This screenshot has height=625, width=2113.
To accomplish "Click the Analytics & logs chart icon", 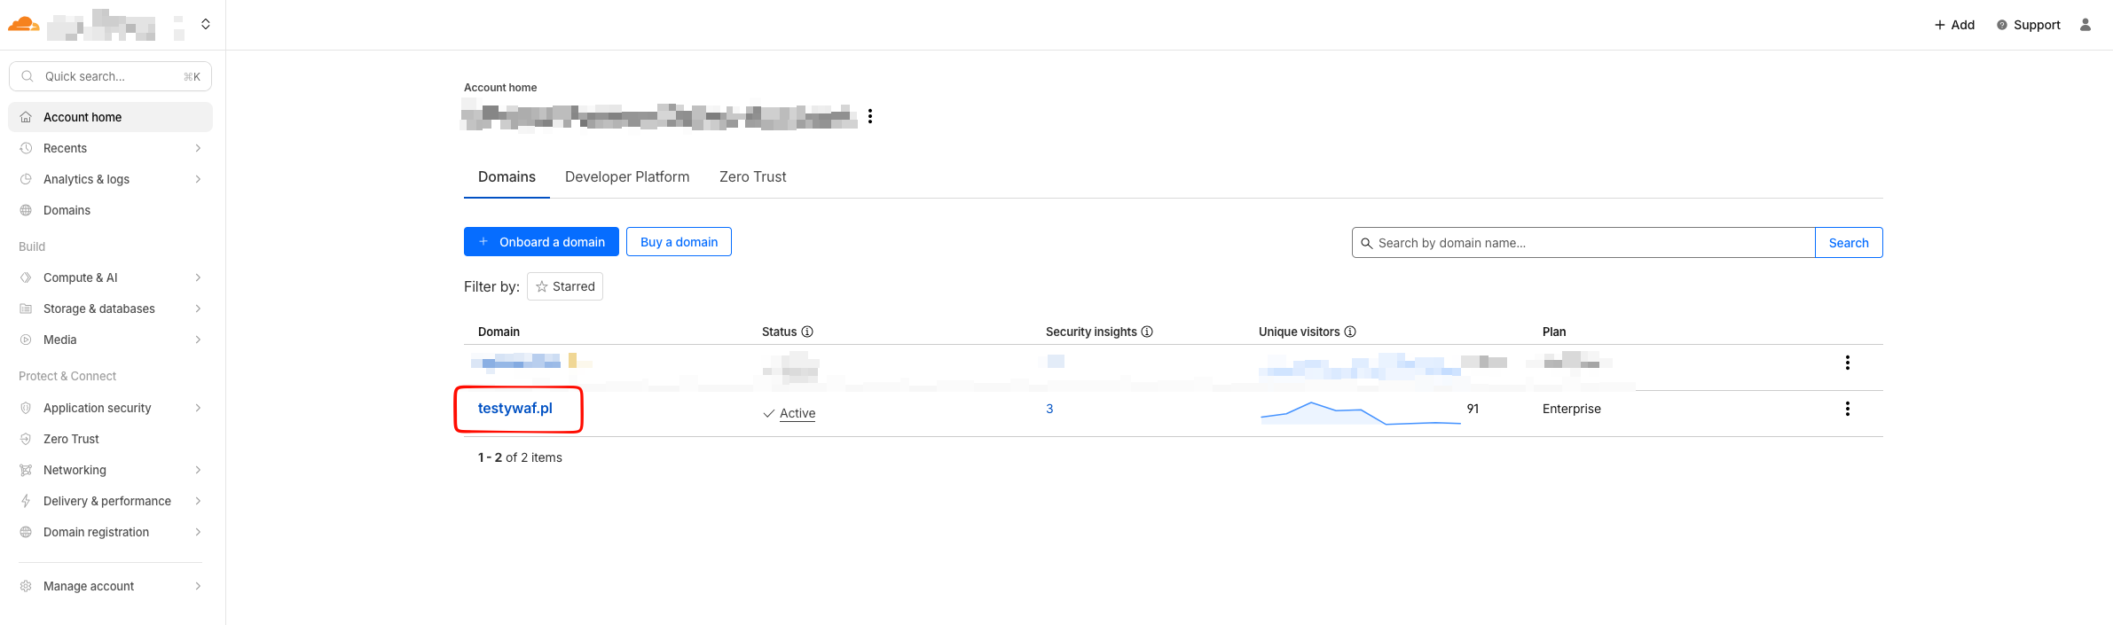I will pos(26,179).
